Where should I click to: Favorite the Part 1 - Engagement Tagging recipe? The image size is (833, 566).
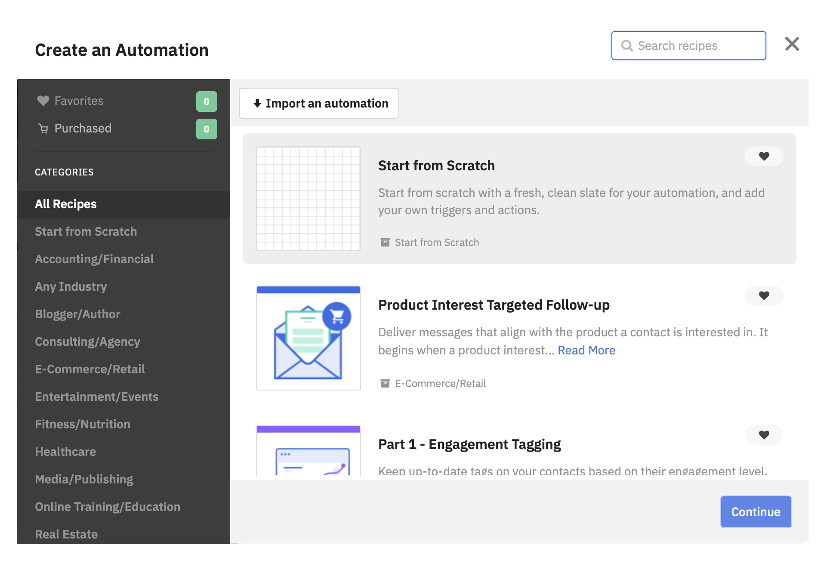(764, 435)
